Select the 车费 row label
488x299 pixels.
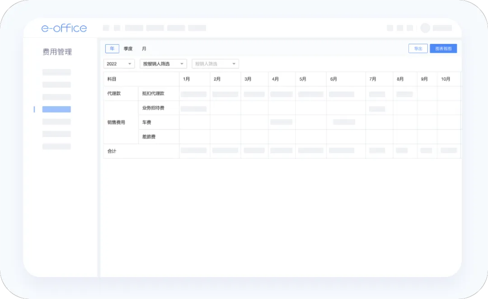coord(146,122)
